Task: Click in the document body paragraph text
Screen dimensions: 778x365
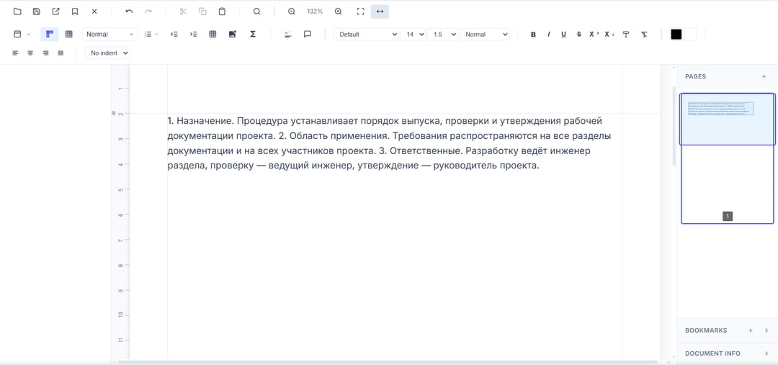Action: point(390,143)
